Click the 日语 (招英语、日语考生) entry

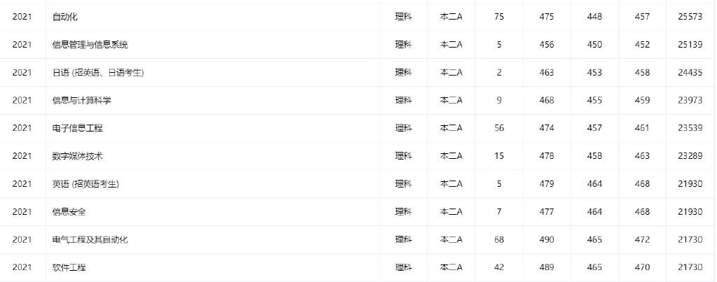(x=98, y=73)
